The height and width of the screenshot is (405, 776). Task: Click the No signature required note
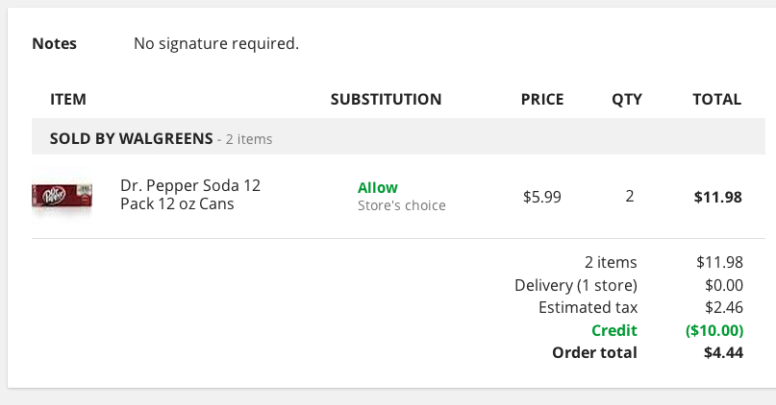[x=216, y=43]
